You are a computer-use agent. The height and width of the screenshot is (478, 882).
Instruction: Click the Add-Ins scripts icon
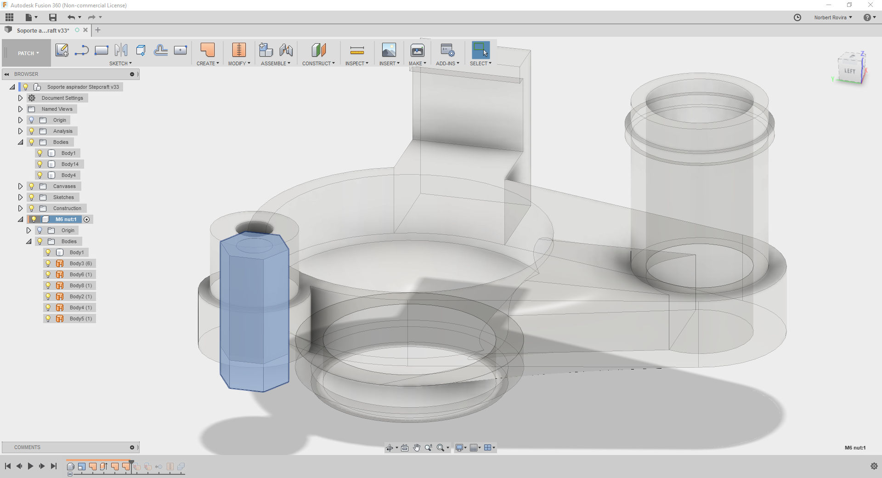pos(447,50)
